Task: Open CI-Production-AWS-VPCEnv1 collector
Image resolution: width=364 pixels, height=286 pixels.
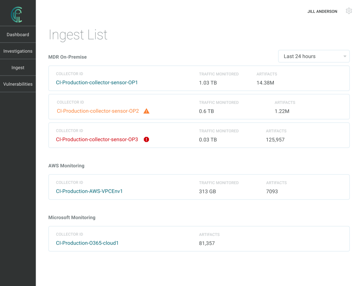Action: 89,191
